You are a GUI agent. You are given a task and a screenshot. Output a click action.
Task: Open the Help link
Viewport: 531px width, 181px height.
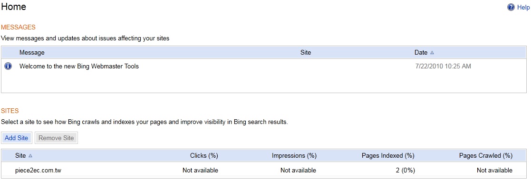(x=523, y=8)
